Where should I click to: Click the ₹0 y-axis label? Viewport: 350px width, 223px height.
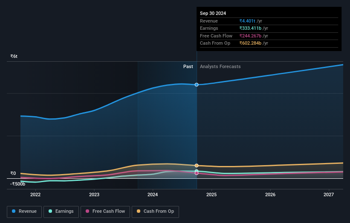click(x=13, y=173)
